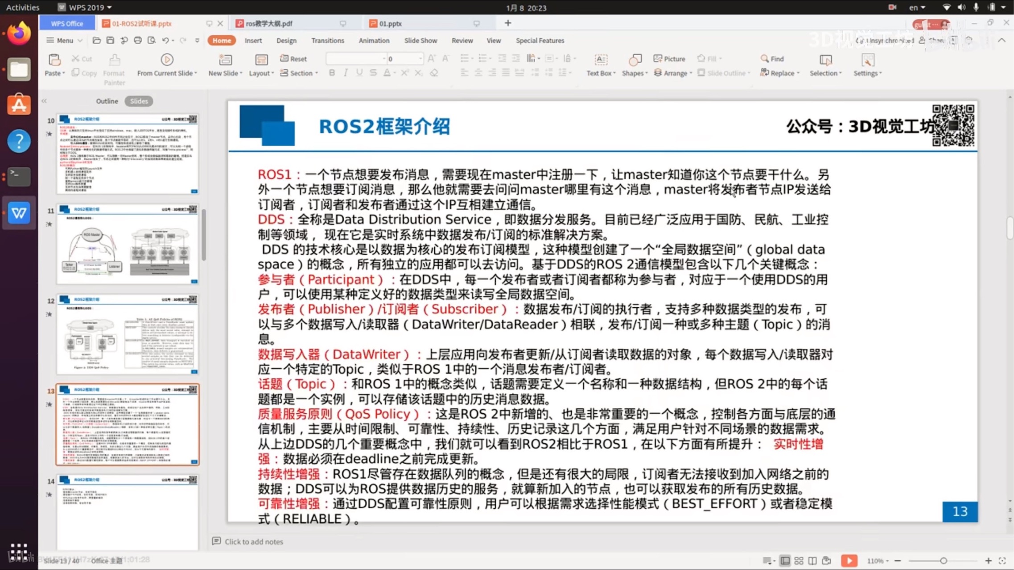Toggle underline formatting
1014x570 pixels.
(x=359, y=73)
